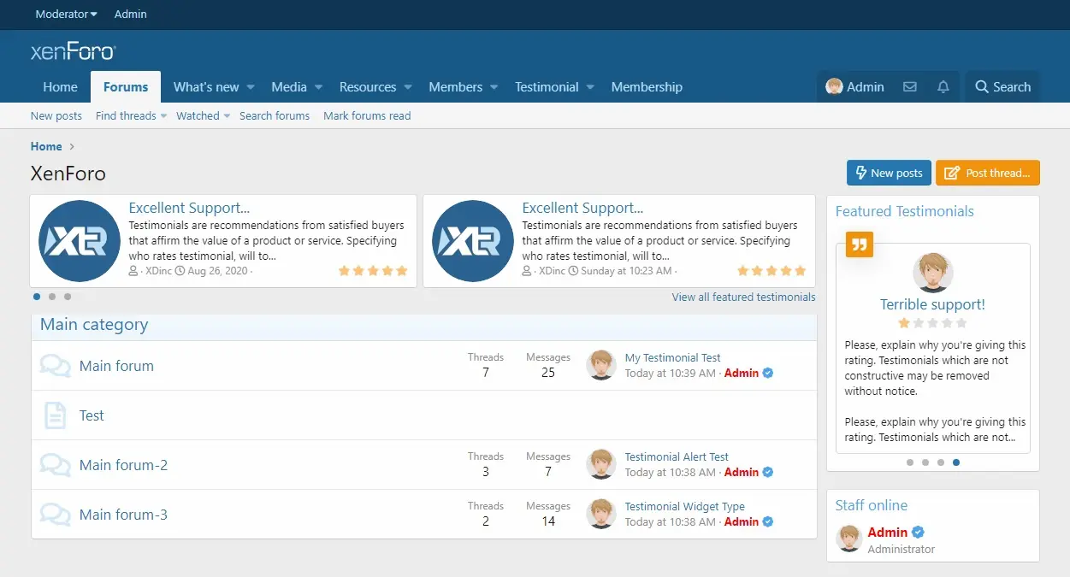Image resolution: width=1070 pixels, height=577 pixels.
Task: Select the second carousel dot under the testimonials
Action: tap(52, 297)
